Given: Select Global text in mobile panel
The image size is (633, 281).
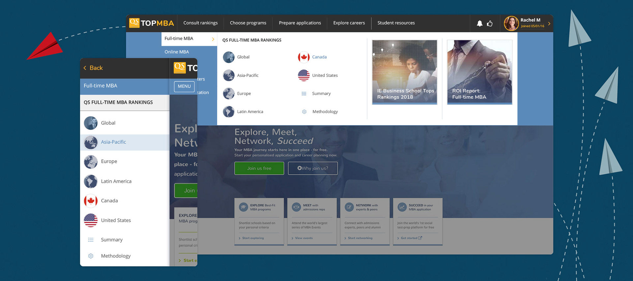Looking at the screenshot, I should pyautogui.click(x=108, y=123).
